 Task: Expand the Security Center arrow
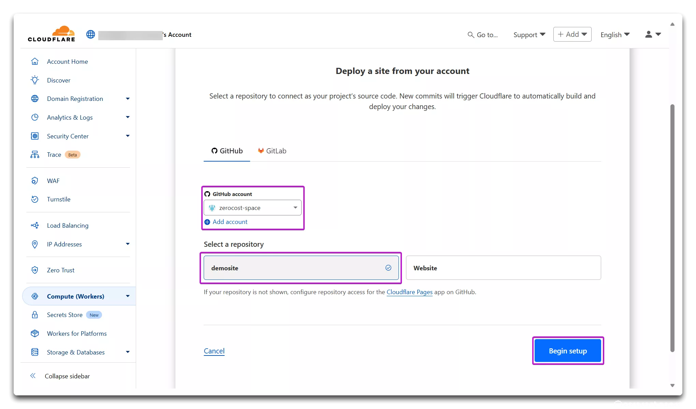click(128, 136)
